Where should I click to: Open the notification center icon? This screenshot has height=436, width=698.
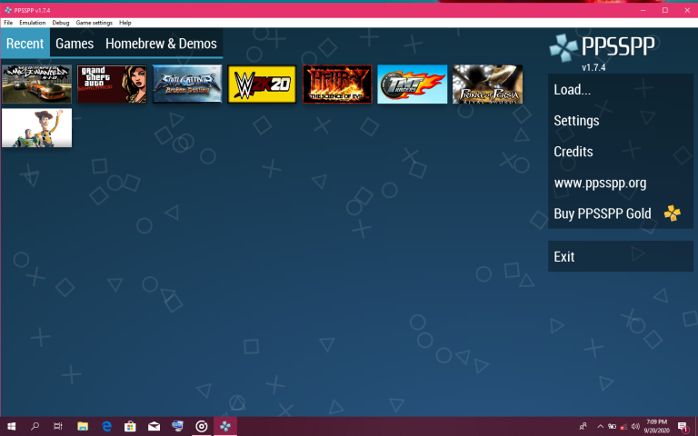[683, 427]
